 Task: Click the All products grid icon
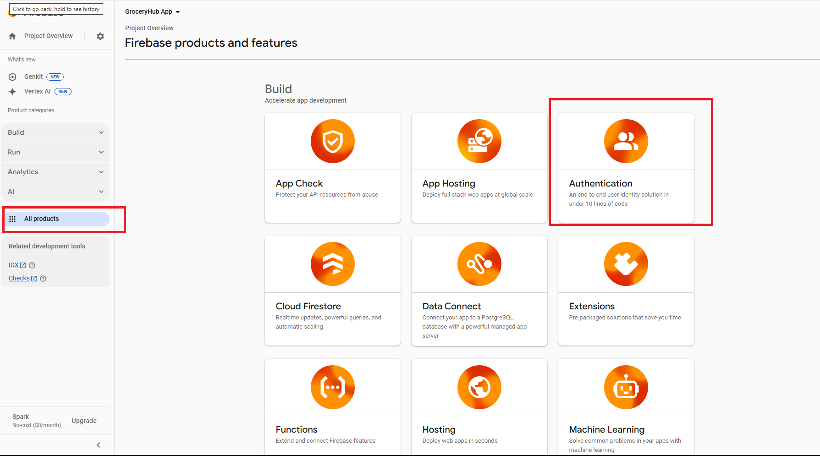pyautogui.click(x=12, y=219)
